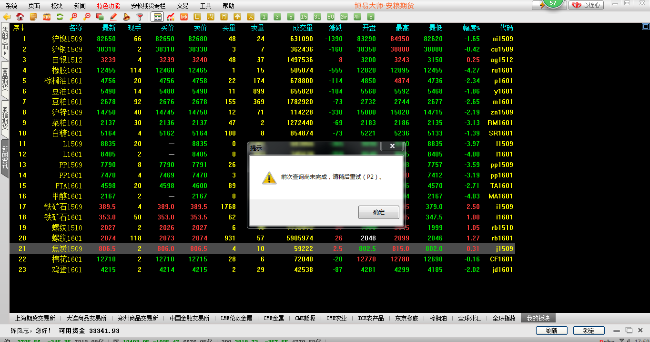Click the red funnel filter icon
Image resolution: width=650 pixels, height=342 pixels.
tap(140, 17)
